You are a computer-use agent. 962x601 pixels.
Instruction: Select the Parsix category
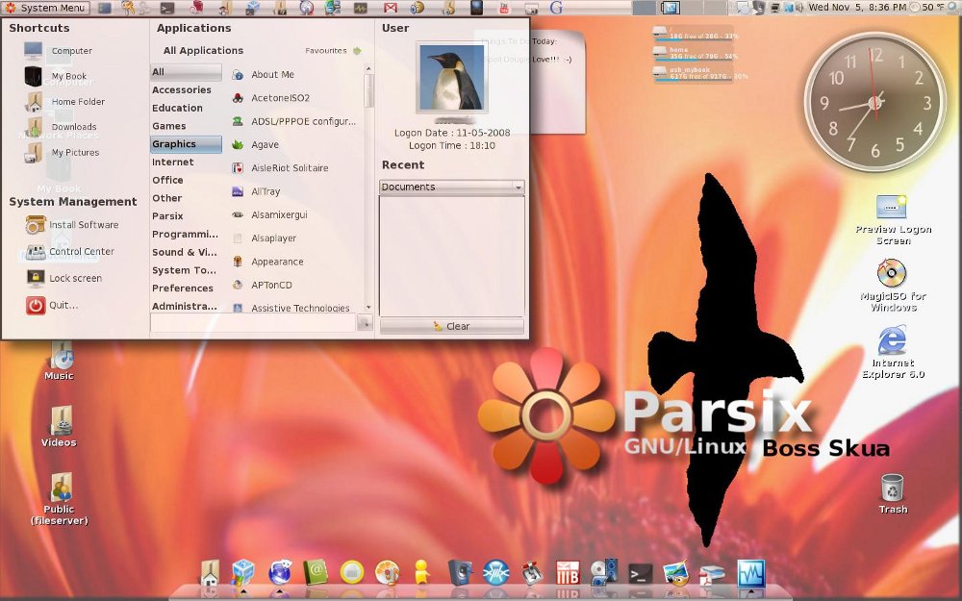click(186, 215)
